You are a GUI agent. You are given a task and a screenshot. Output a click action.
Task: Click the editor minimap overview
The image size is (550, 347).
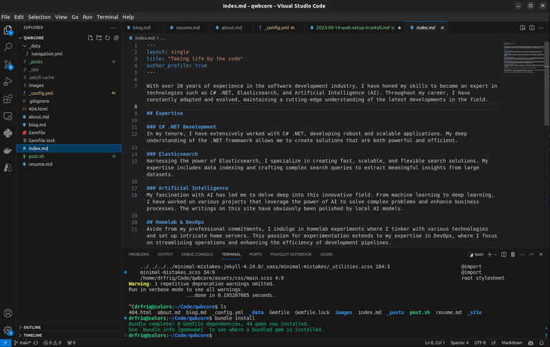coord(523,57)
